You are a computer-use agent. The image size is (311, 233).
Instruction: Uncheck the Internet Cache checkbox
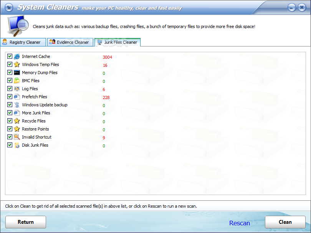(10, 56)
